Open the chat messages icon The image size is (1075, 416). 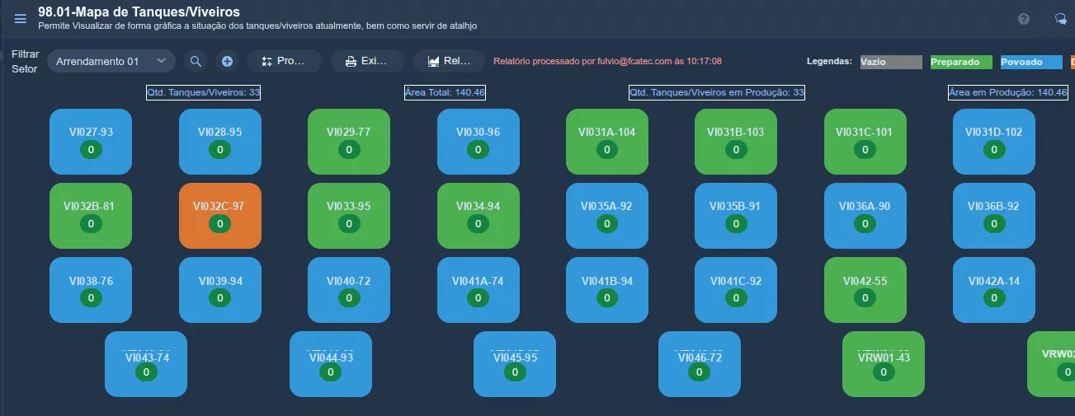[x=1060, y=19]
